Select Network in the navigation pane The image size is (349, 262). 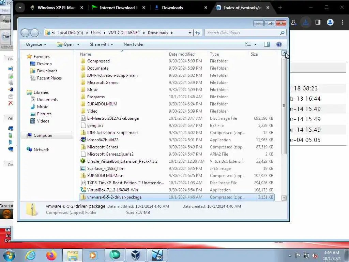tap(41, 150)
